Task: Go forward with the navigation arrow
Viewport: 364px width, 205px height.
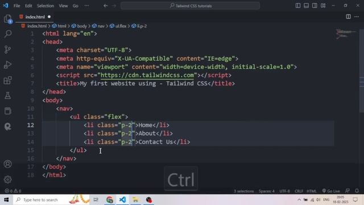Action: [x=114, y=6]
